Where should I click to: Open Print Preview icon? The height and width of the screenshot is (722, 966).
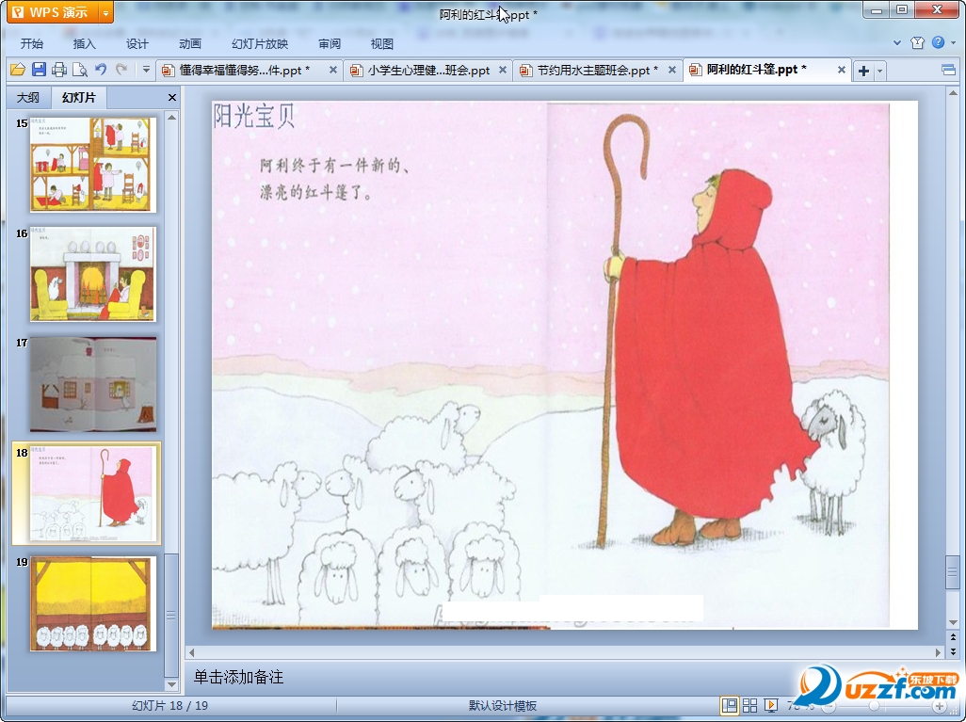[79, 70]
